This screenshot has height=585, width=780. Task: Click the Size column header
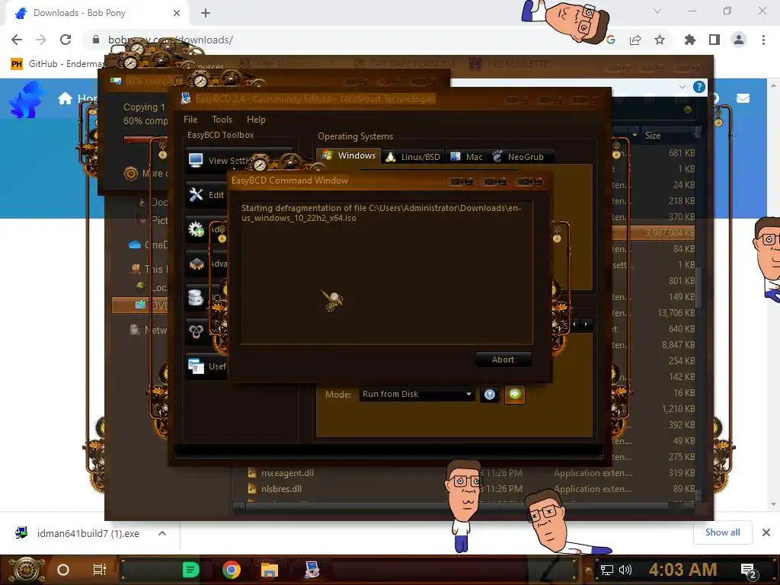(x=667, y=136)
